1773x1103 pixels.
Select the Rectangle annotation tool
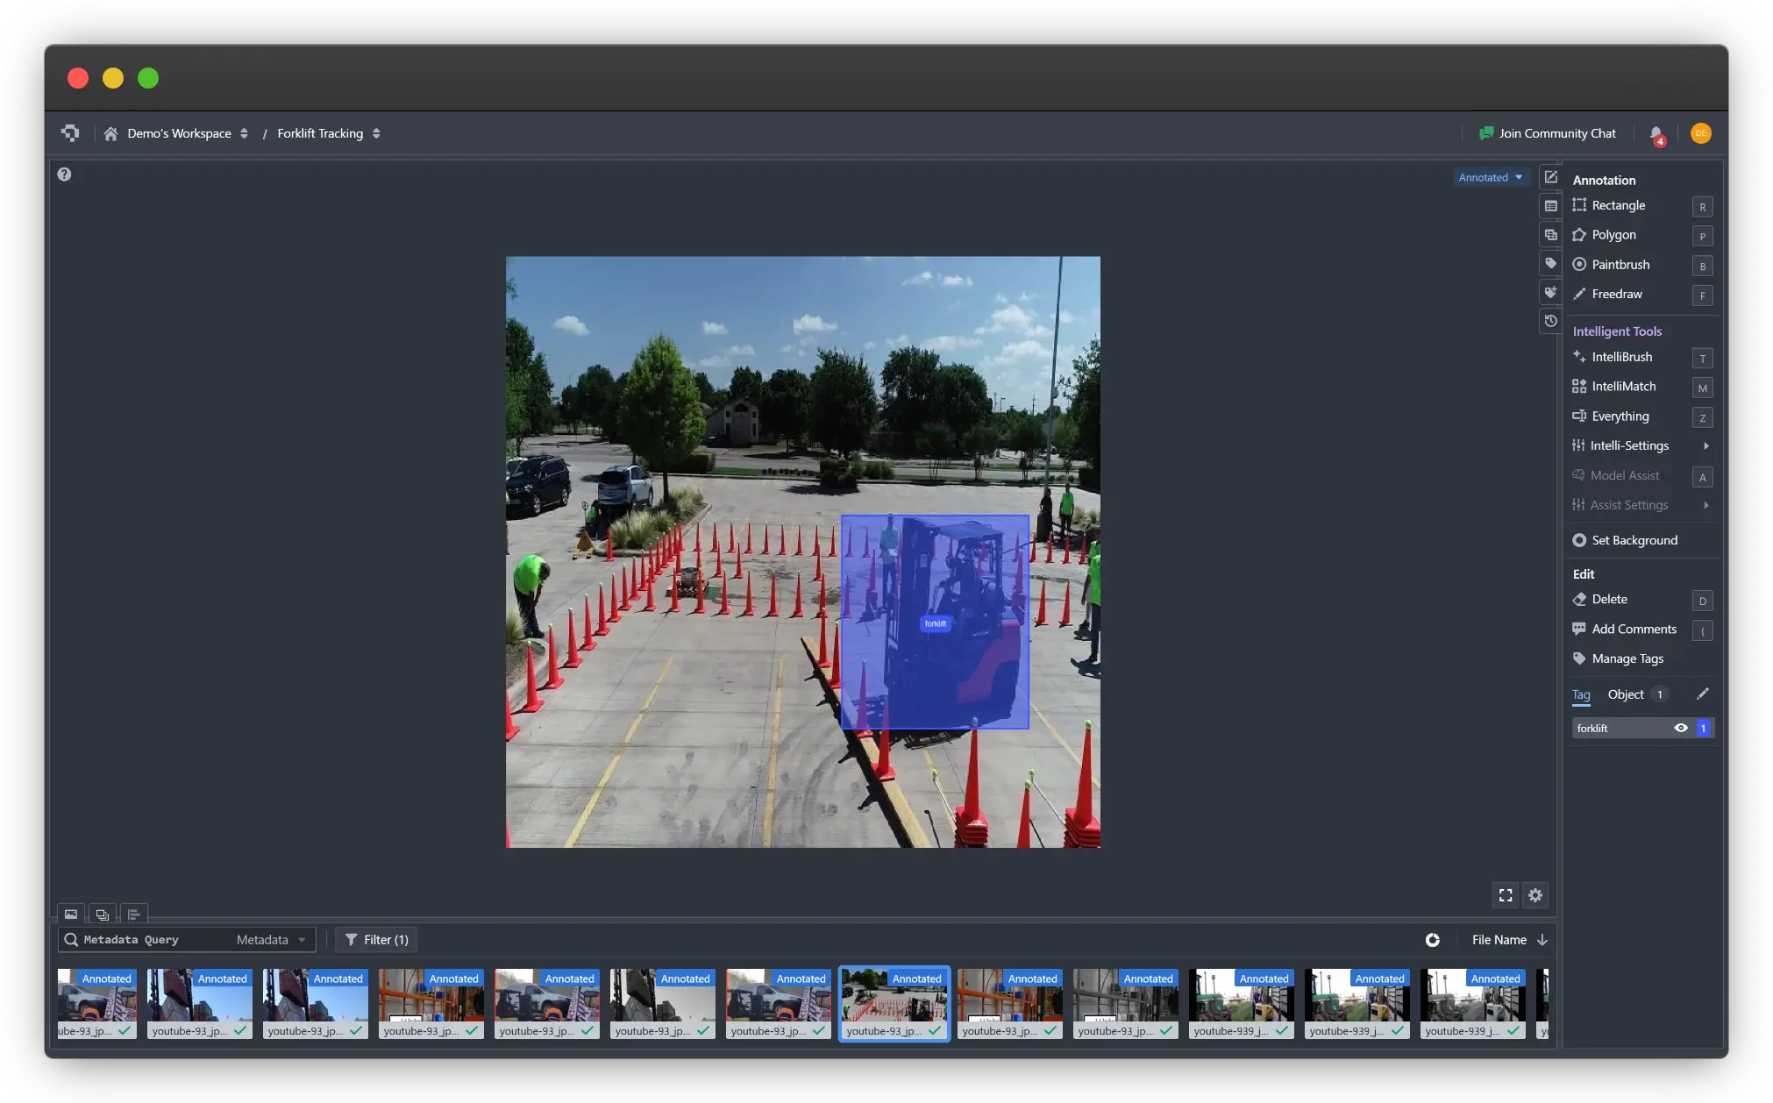pos(1618,205)
